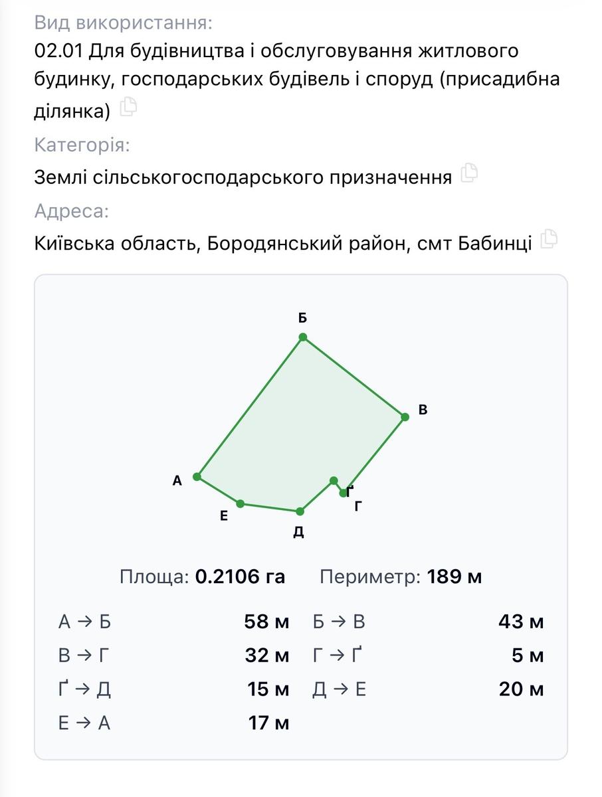Select vertex Б on the parcel
This screenshot has width=602, height=797.
[x=303, y=337]
